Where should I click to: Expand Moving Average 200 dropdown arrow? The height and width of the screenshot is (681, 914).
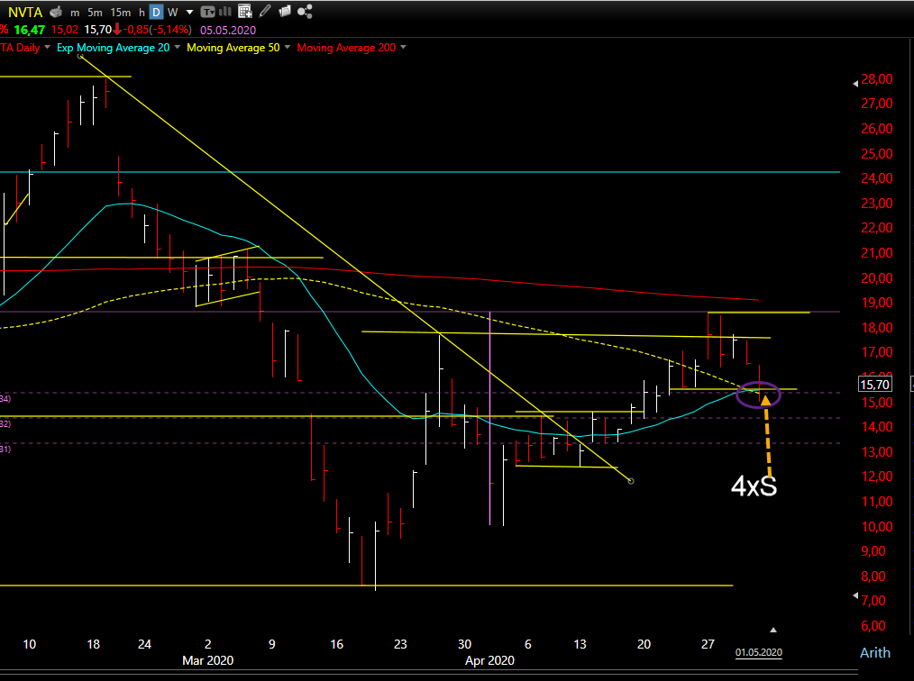click(x=403, y=47)
